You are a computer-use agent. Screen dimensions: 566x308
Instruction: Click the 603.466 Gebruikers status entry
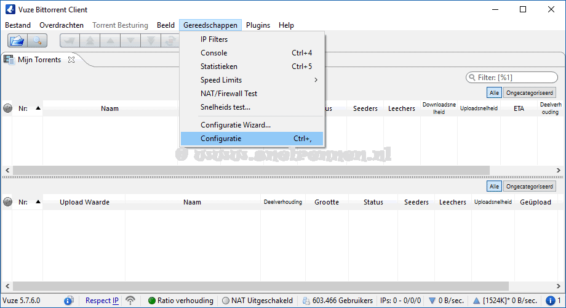click(338, 301)
